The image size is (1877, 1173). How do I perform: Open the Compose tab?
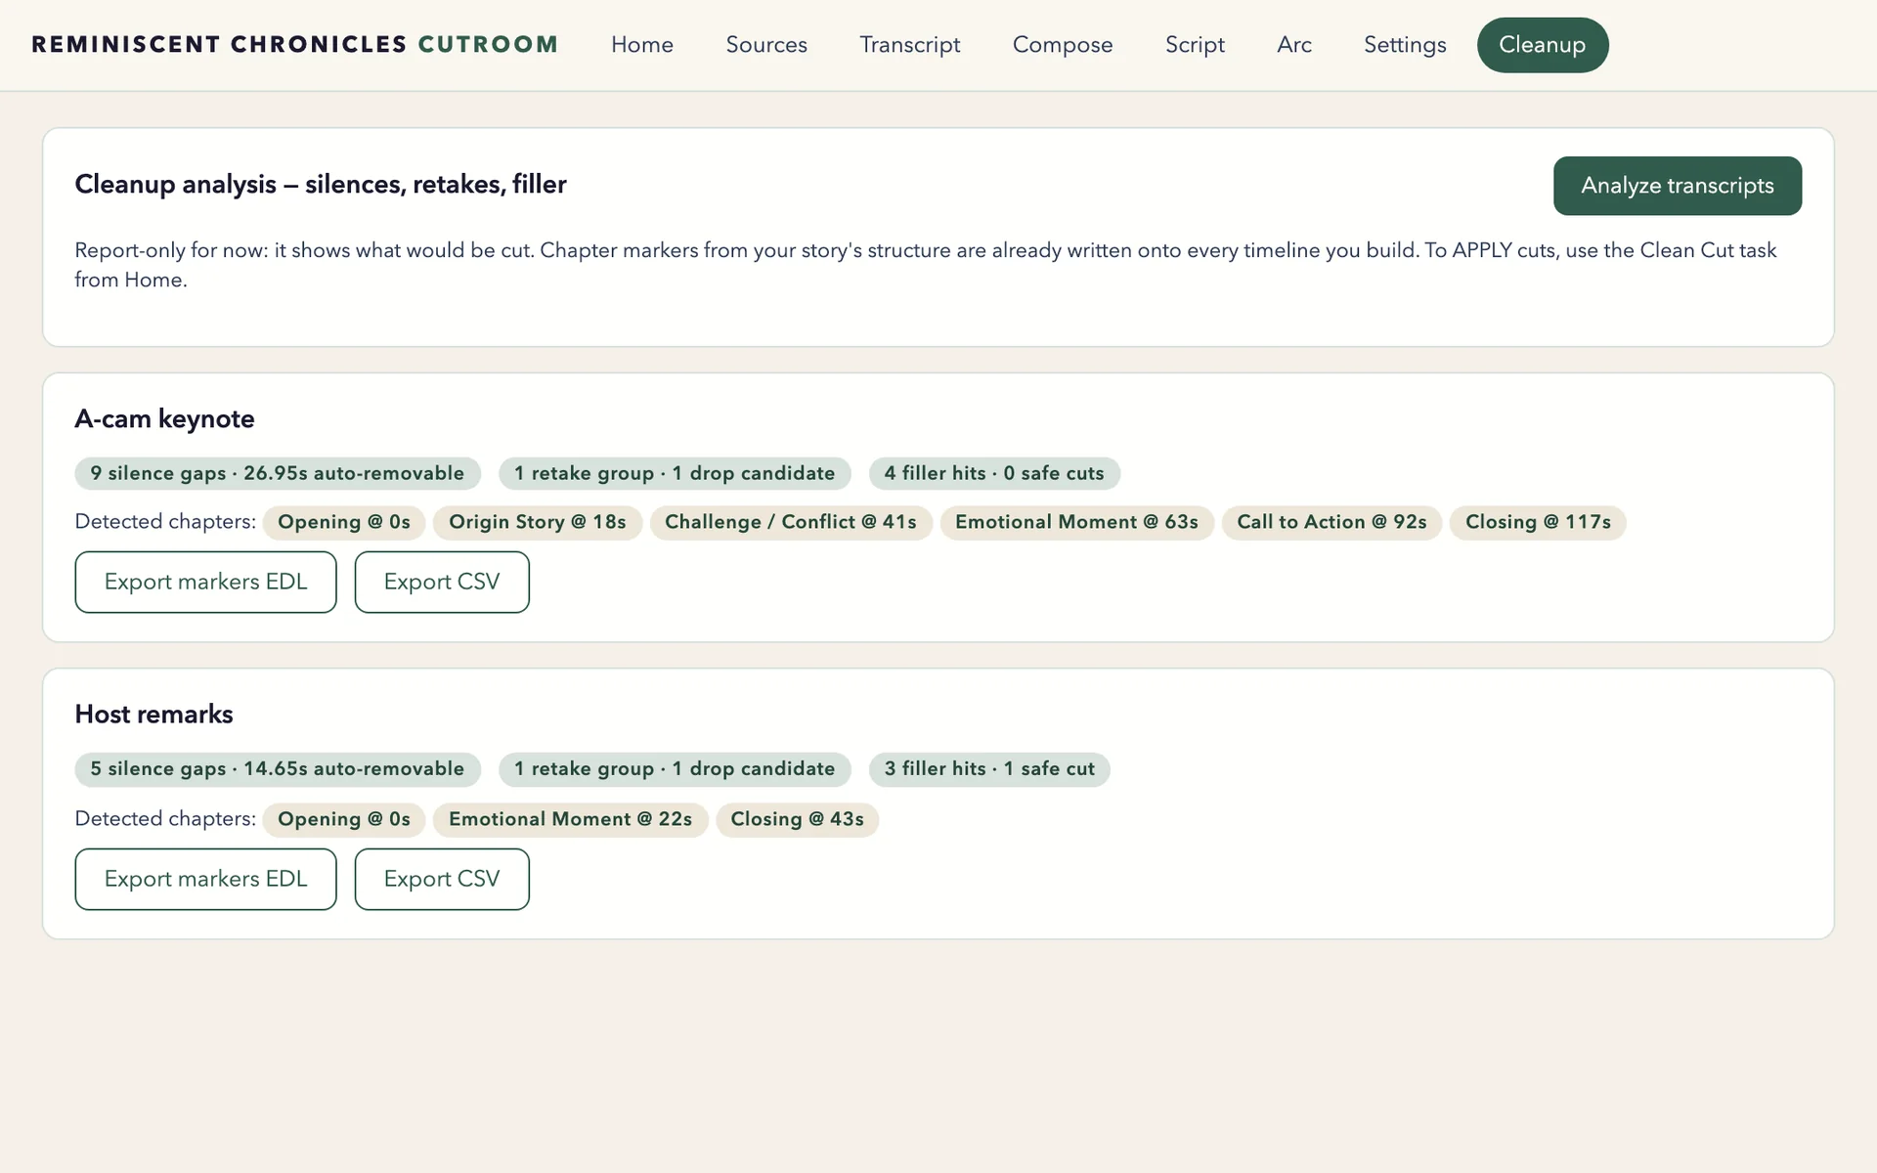click(x=1063, y=45)
